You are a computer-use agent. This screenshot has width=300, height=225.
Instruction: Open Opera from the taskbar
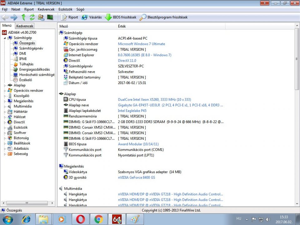(x=81, y=219)
